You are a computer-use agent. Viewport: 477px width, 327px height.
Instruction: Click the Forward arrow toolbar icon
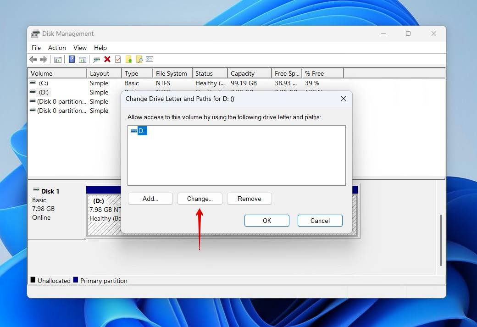coord(44,59)
